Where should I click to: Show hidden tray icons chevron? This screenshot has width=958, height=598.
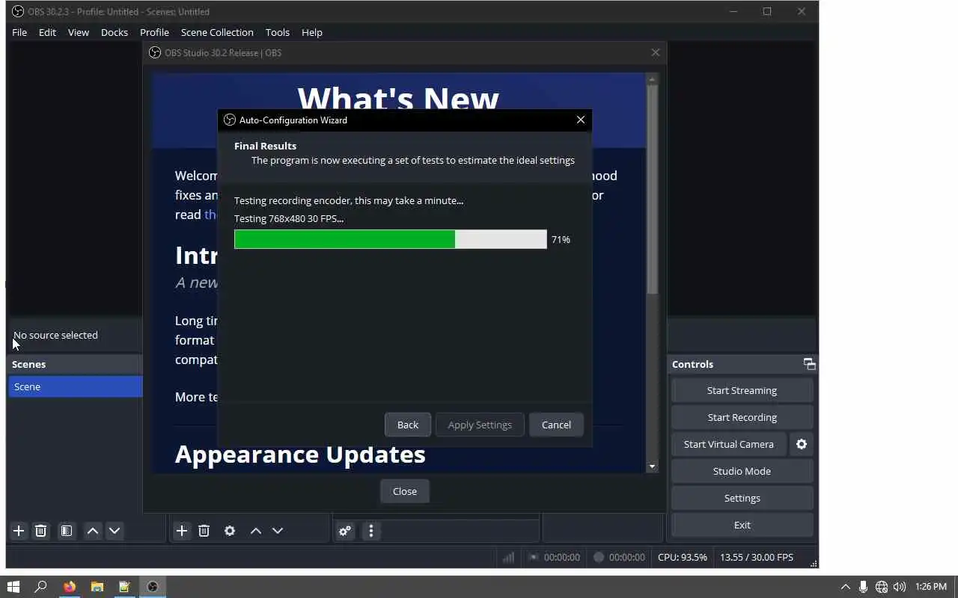(x=846, y=587)
